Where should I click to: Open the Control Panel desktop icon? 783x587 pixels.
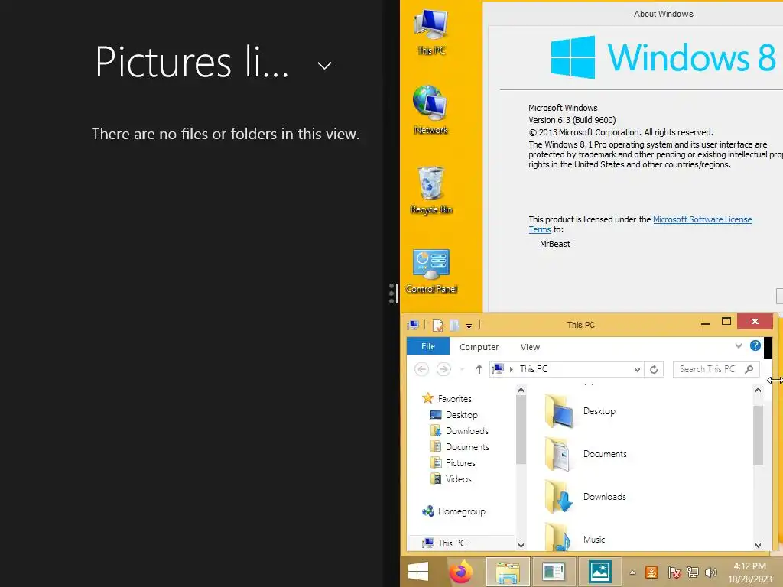pyautogui.click(x=431, y=270)
